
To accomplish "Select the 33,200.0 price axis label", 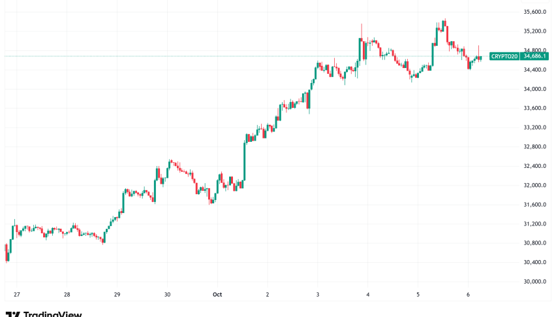I will [x=534, y=127].
